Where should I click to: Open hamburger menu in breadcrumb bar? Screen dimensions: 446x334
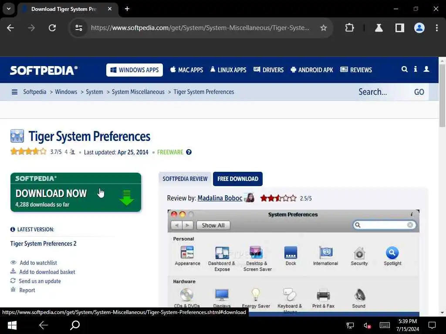(x=14, y=92)
